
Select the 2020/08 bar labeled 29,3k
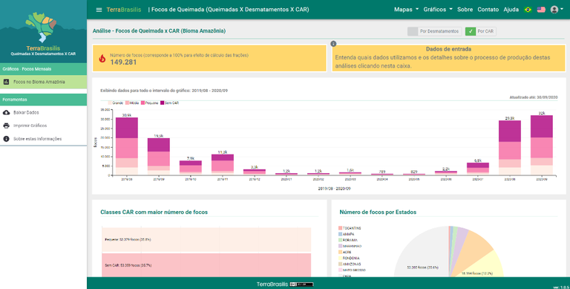pyautogui.click(x=510, y=148)
